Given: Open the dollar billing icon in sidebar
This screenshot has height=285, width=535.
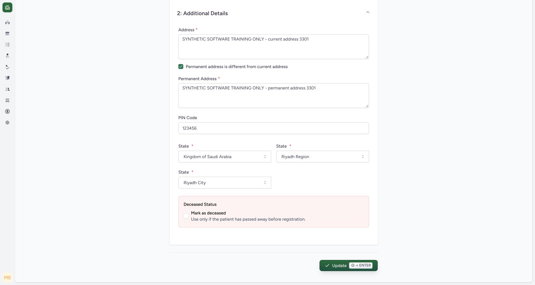Looking at the screenshot, I should pyautogui.click(x=7, y=111).
